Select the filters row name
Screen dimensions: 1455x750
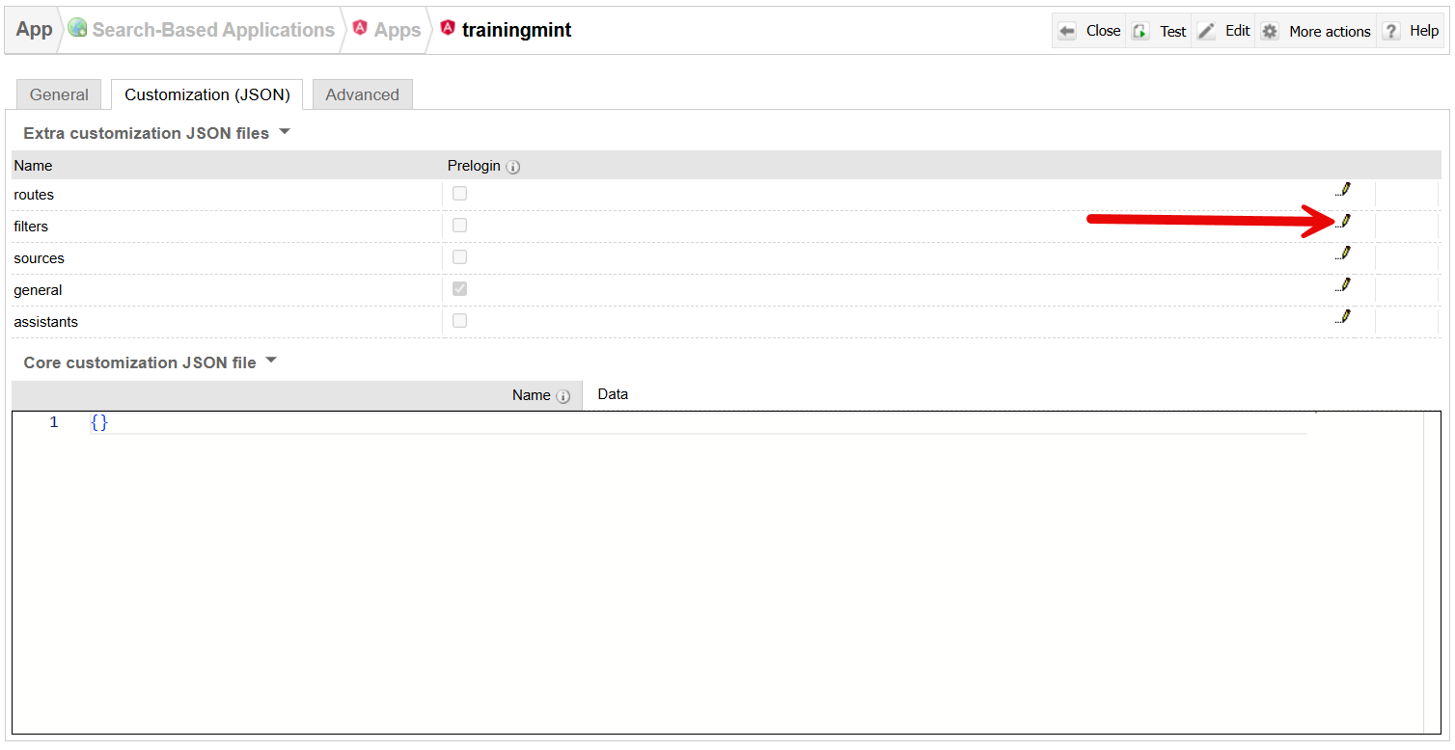click(x=31, y=227)
